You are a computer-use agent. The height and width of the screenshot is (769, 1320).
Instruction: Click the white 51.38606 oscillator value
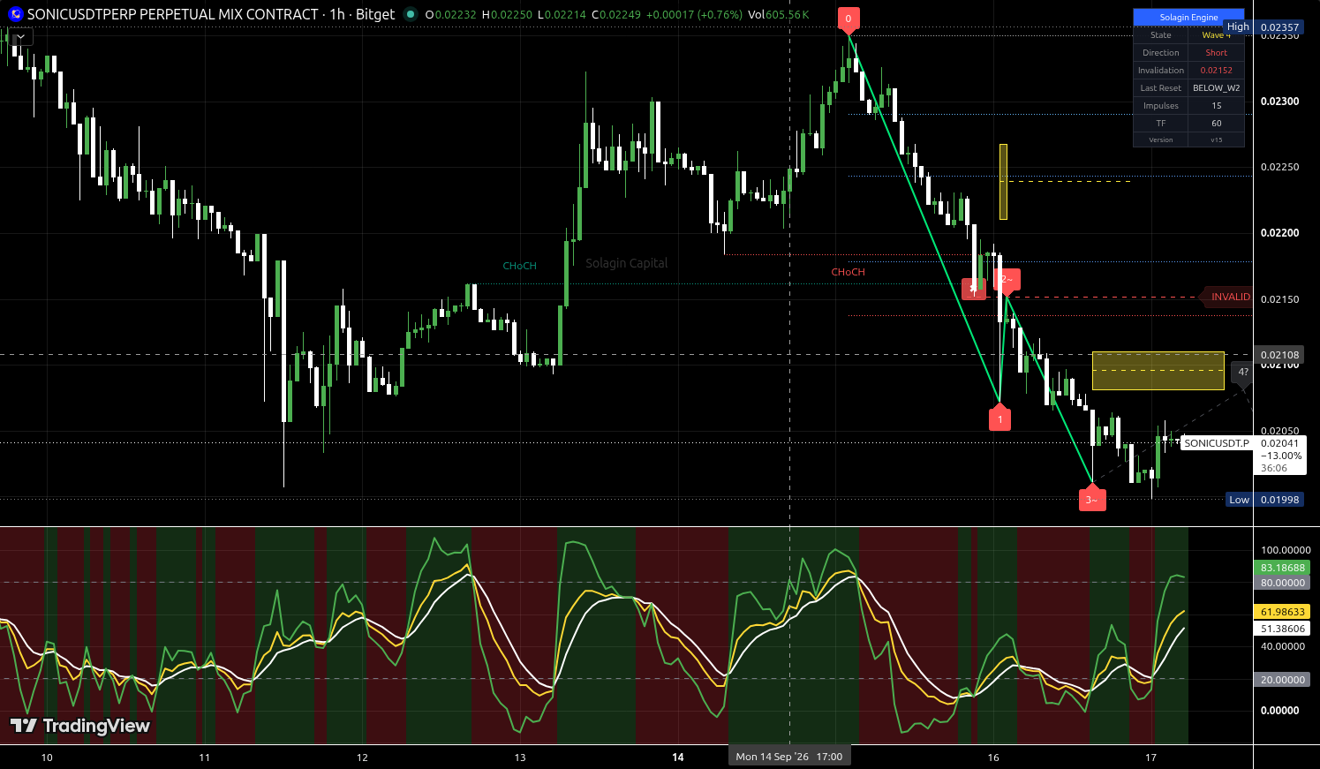1282,629
